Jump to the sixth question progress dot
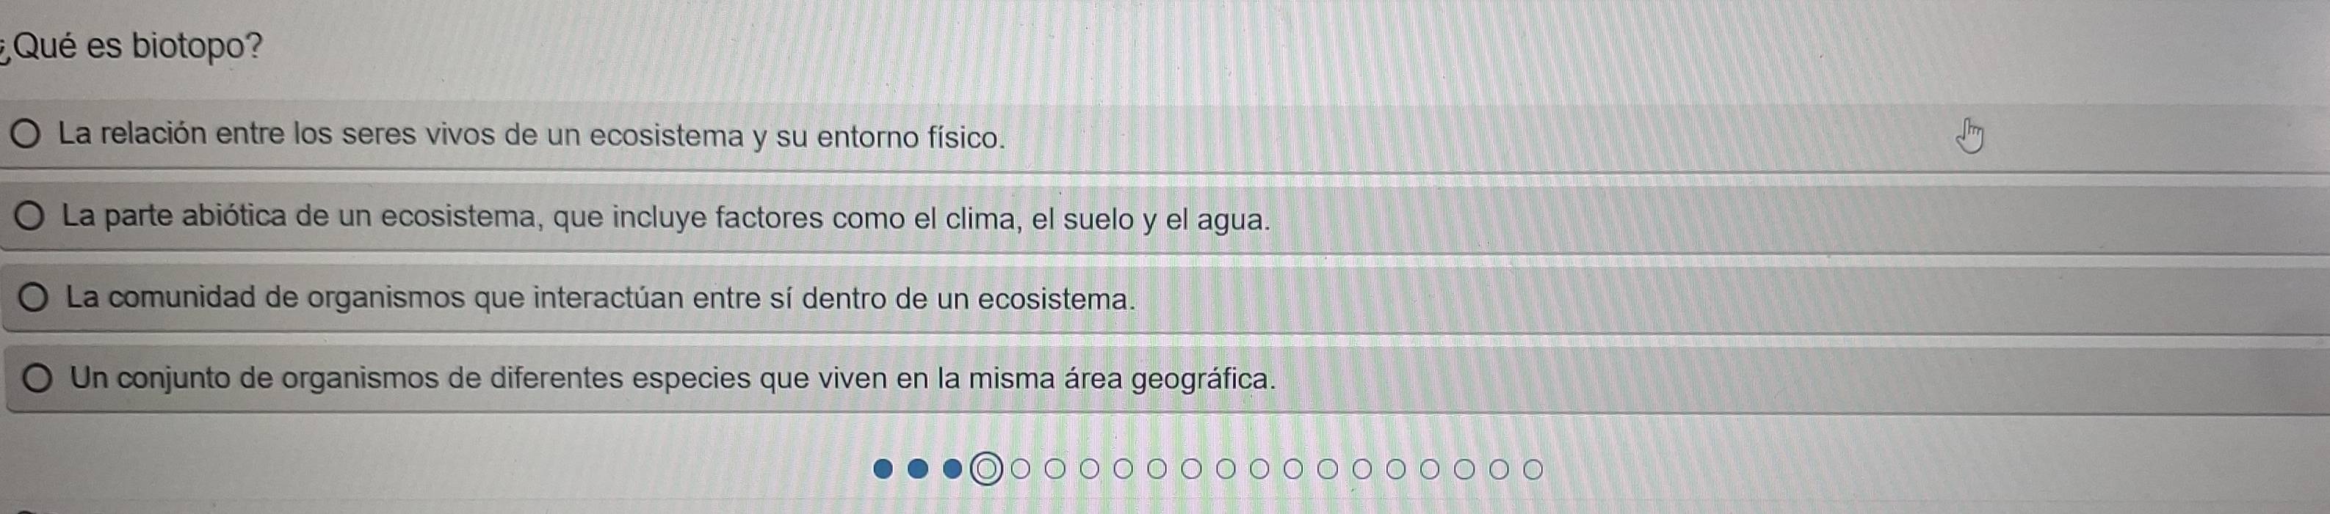2330x514 pixels. 1055,469
